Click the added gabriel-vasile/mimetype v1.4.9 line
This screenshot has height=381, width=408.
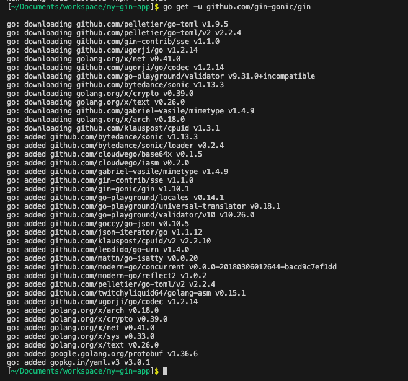coord(117,172)
